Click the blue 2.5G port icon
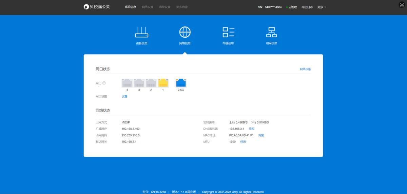407x194 pixels. (181, 83)
